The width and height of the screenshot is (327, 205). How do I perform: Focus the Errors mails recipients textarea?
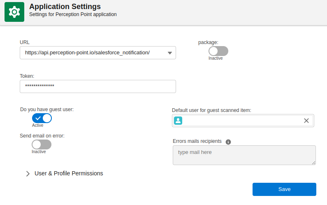point(244,155)
